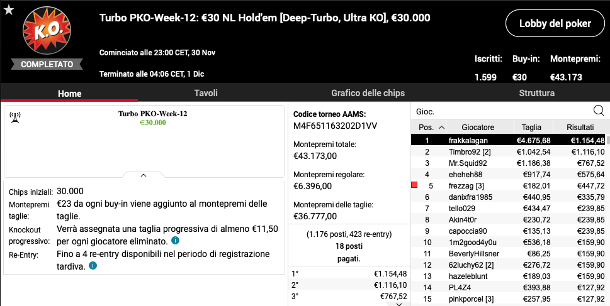Collapse the tournament banner with up chevron

click(143, 175)
